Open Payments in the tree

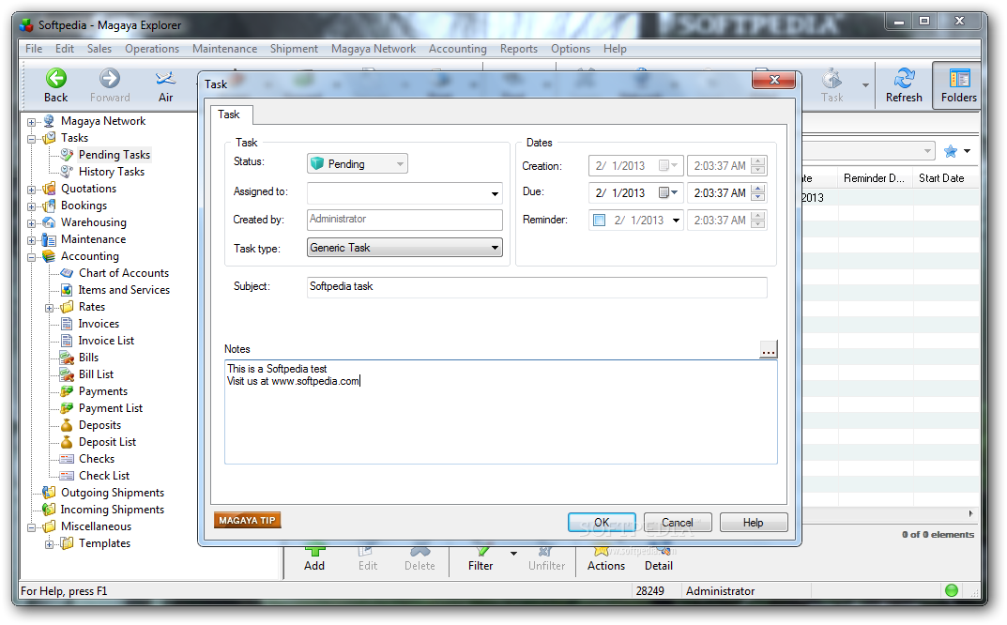click(x=102, y=391)
